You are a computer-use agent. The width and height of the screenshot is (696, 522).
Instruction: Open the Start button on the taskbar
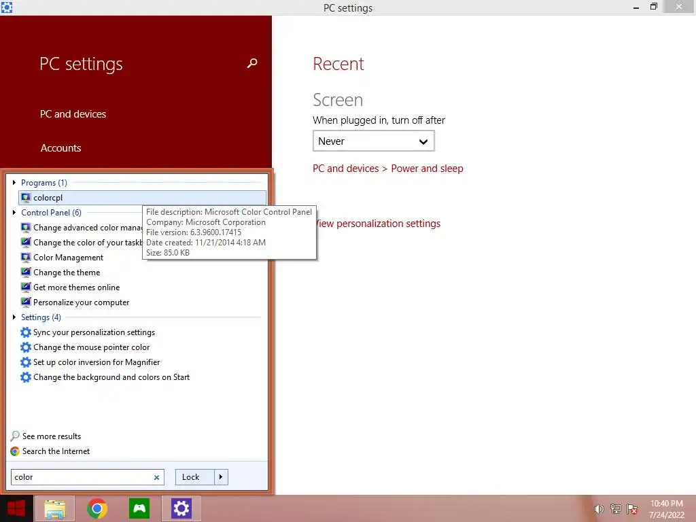pyautogui.click(x=16, y=508)
